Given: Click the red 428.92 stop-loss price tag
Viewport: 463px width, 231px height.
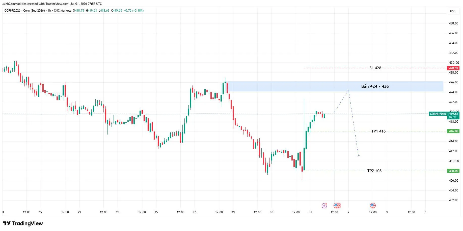Looking at the screenshot, I should point(453,68).
